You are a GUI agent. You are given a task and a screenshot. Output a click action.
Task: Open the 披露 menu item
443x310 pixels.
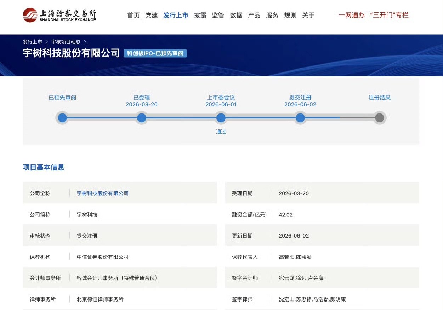coord(200,15)
